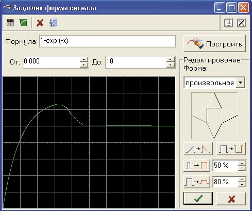Decrease the До value with down arrow
This screenshot has width=252, height=211.
[171, 65]
